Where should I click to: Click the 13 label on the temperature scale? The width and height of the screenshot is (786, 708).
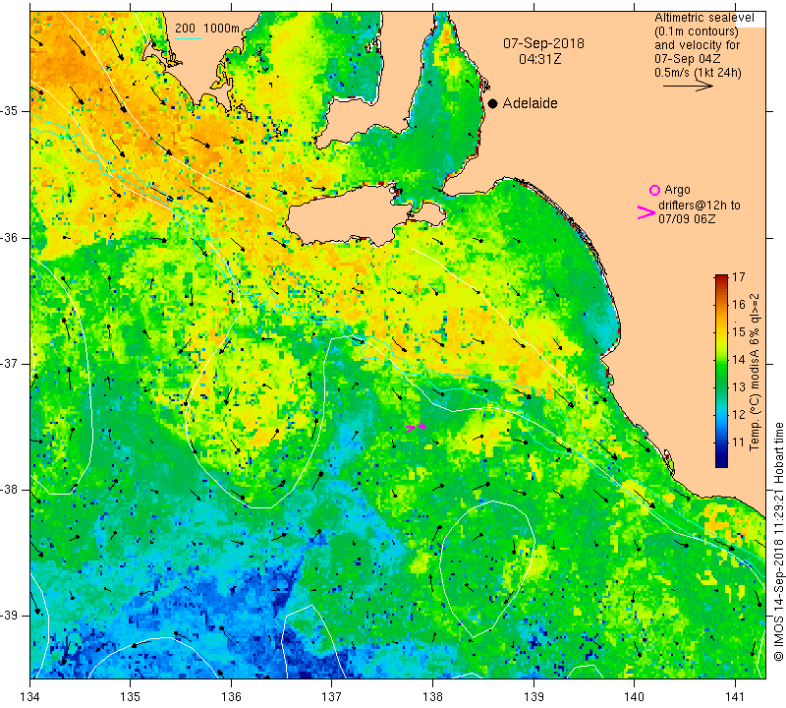click(x=739, y=386)
